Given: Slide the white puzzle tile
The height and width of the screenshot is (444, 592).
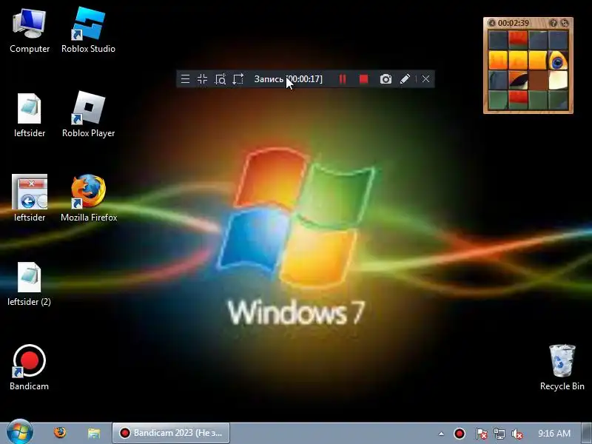Looking at the screenshot, I should [x=558, y=80].
